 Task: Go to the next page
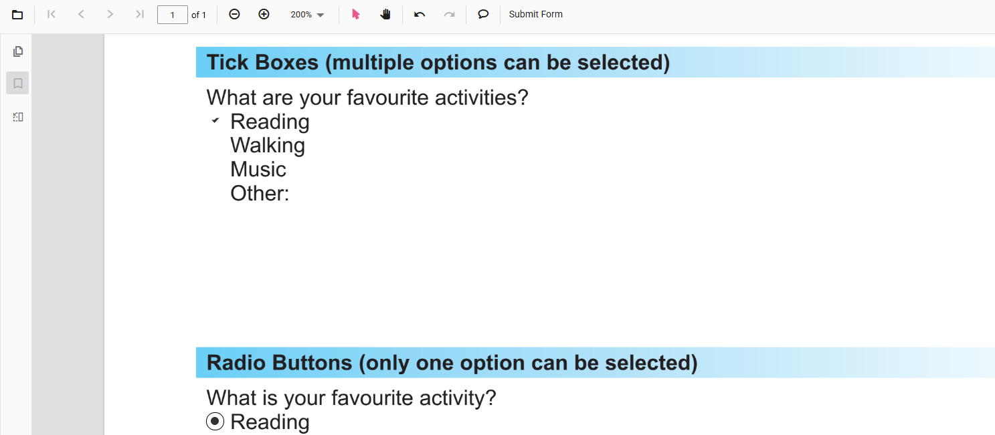point(110,15)
